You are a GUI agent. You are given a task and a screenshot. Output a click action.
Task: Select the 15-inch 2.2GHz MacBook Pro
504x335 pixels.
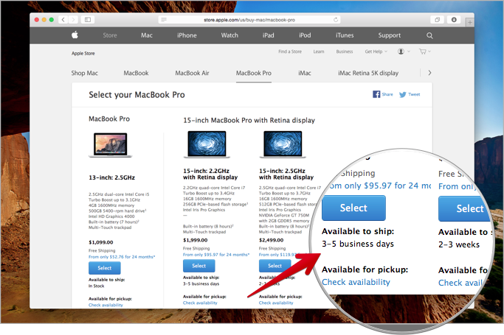[x=199, y=266]
